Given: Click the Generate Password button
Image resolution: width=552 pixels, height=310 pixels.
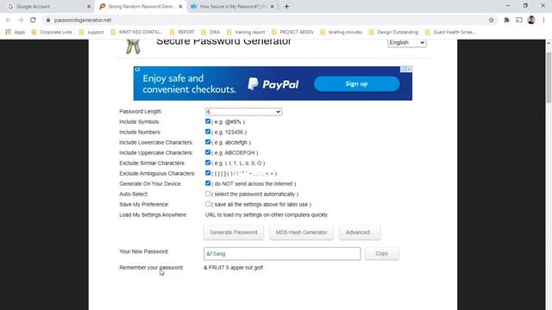Looking at the screenshot, I should pyautogui.click(x=234, y=232).
